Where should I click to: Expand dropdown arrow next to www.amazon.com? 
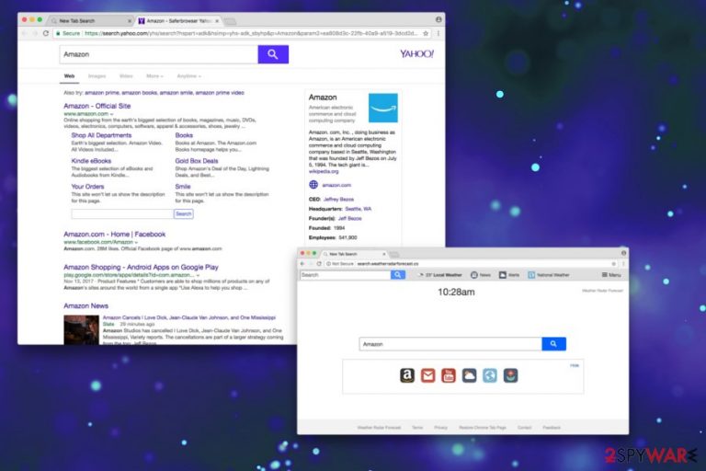pyautogui.click(x=111, y=114)
